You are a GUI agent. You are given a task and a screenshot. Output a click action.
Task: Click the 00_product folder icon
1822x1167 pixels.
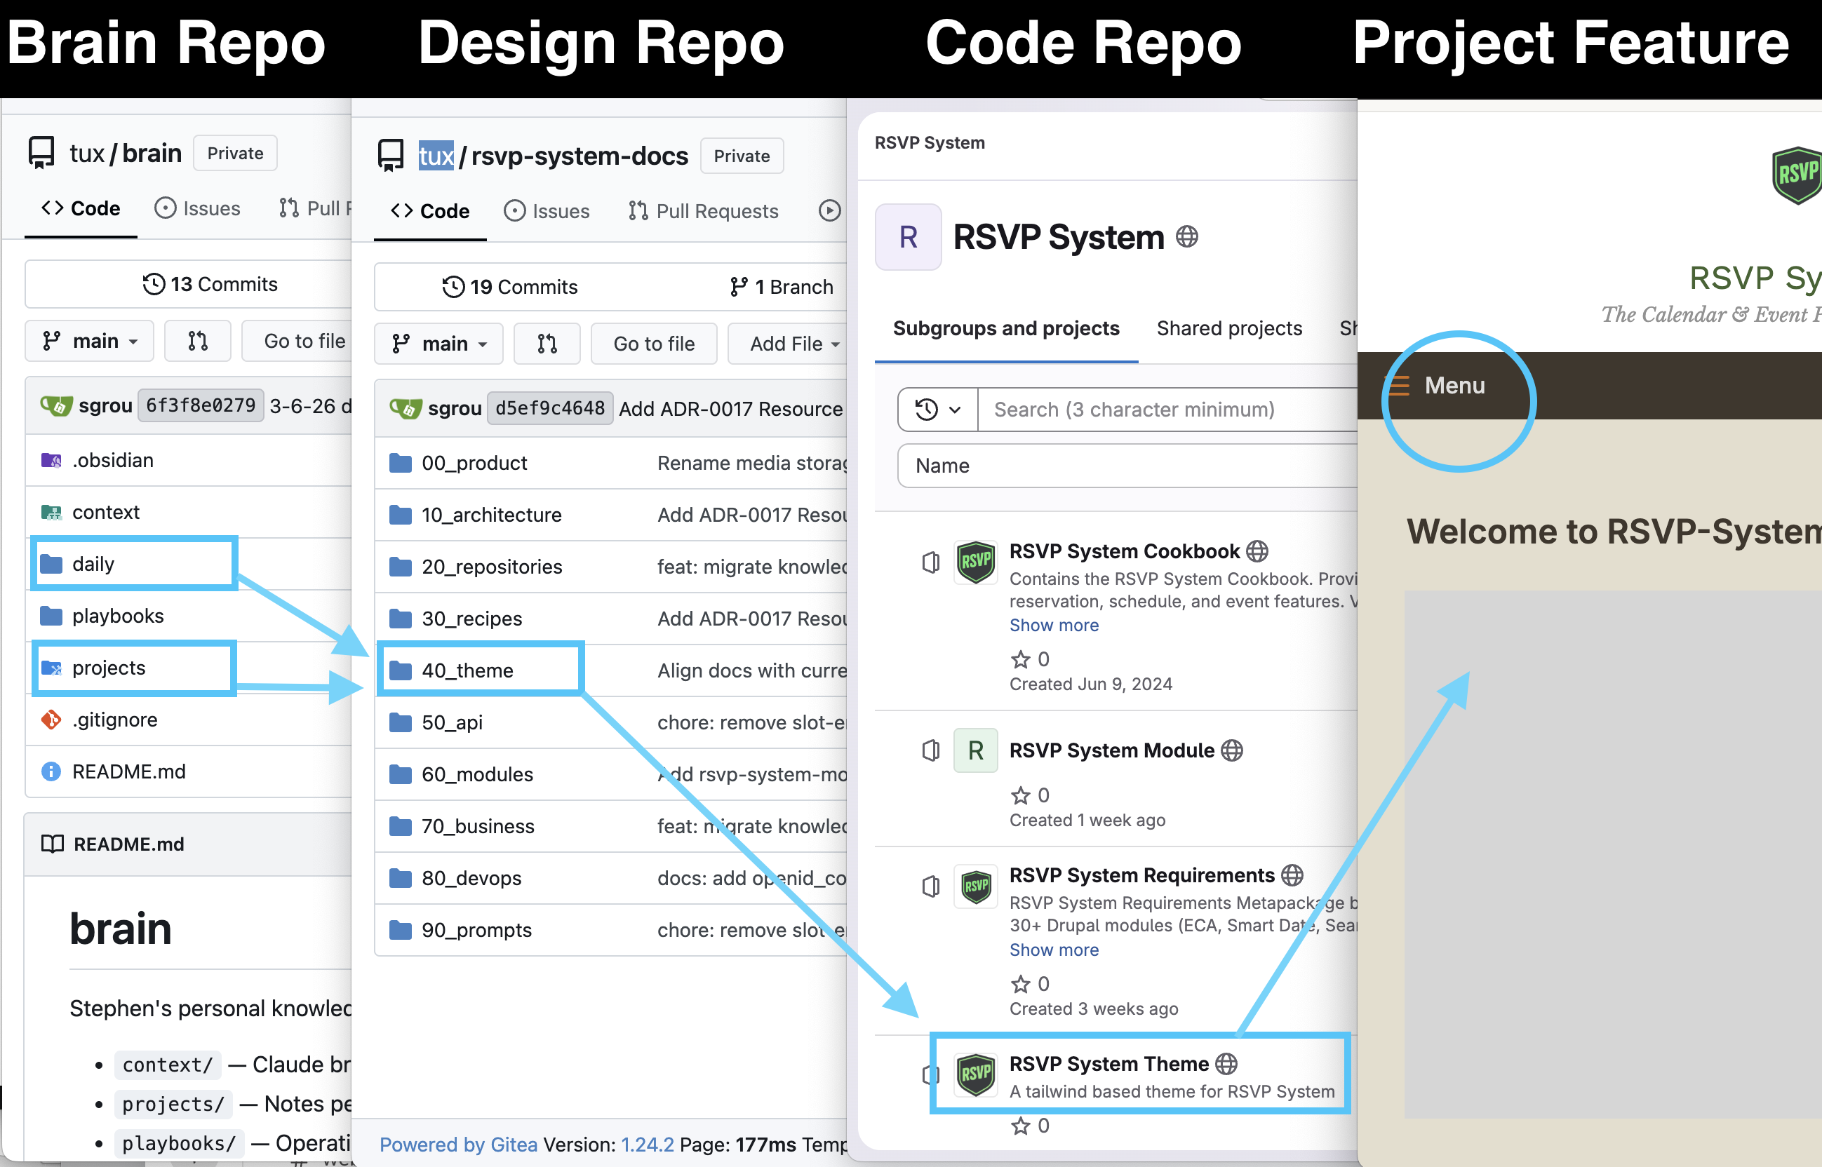(400, 463)
